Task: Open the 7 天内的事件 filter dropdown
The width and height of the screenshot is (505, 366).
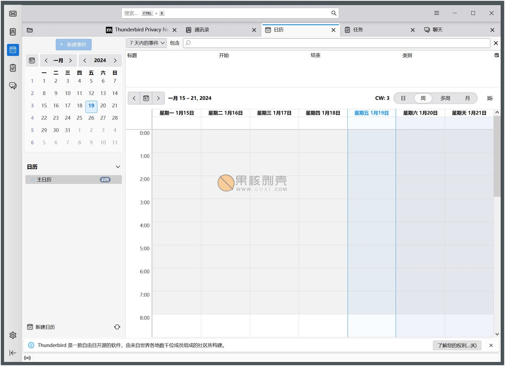Action: [146, 43]
